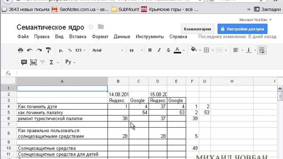283x159 pixels.
Task: Select cell Солнцезащитные средства для детей
Action: click(x=62, y=154)
